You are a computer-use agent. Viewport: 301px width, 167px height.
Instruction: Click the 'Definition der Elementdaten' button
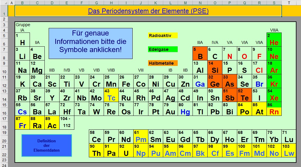coord(47,146)
